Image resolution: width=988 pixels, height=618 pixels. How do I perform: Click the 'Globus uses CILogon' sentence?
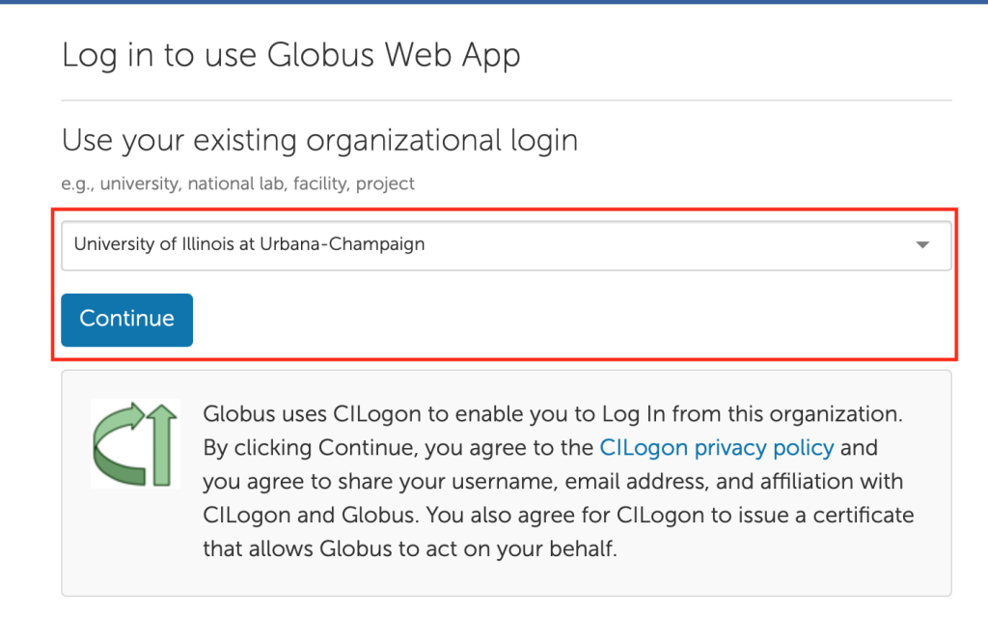[x=553, y=414]
